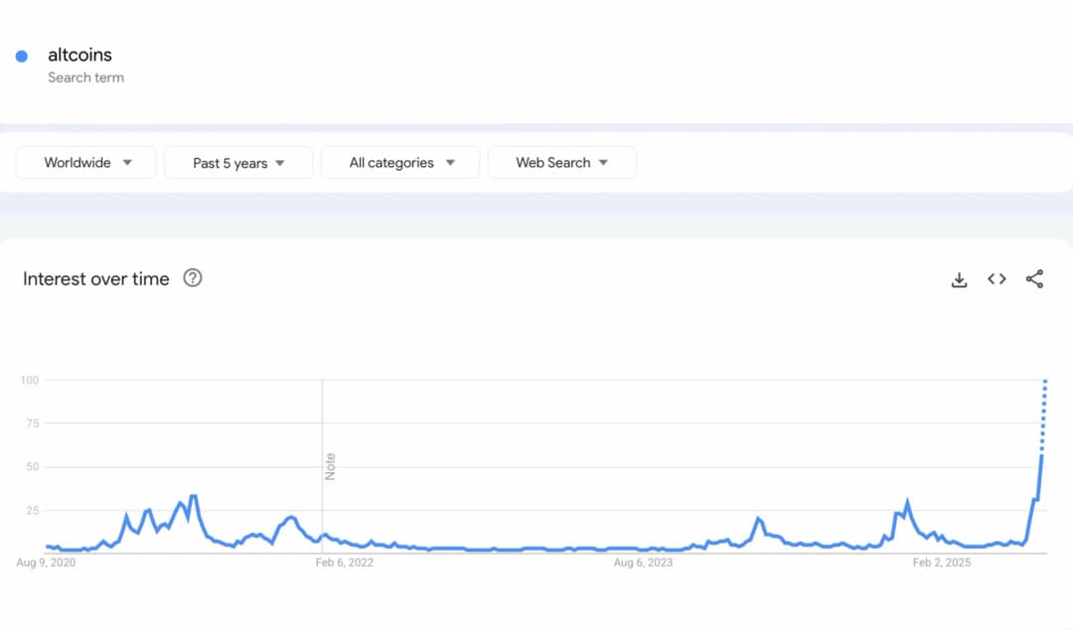Click the blue dot beside altcoins
The width and height of the screenshot is (1073, 630).
pyautogui.click(x=22, y=57)
